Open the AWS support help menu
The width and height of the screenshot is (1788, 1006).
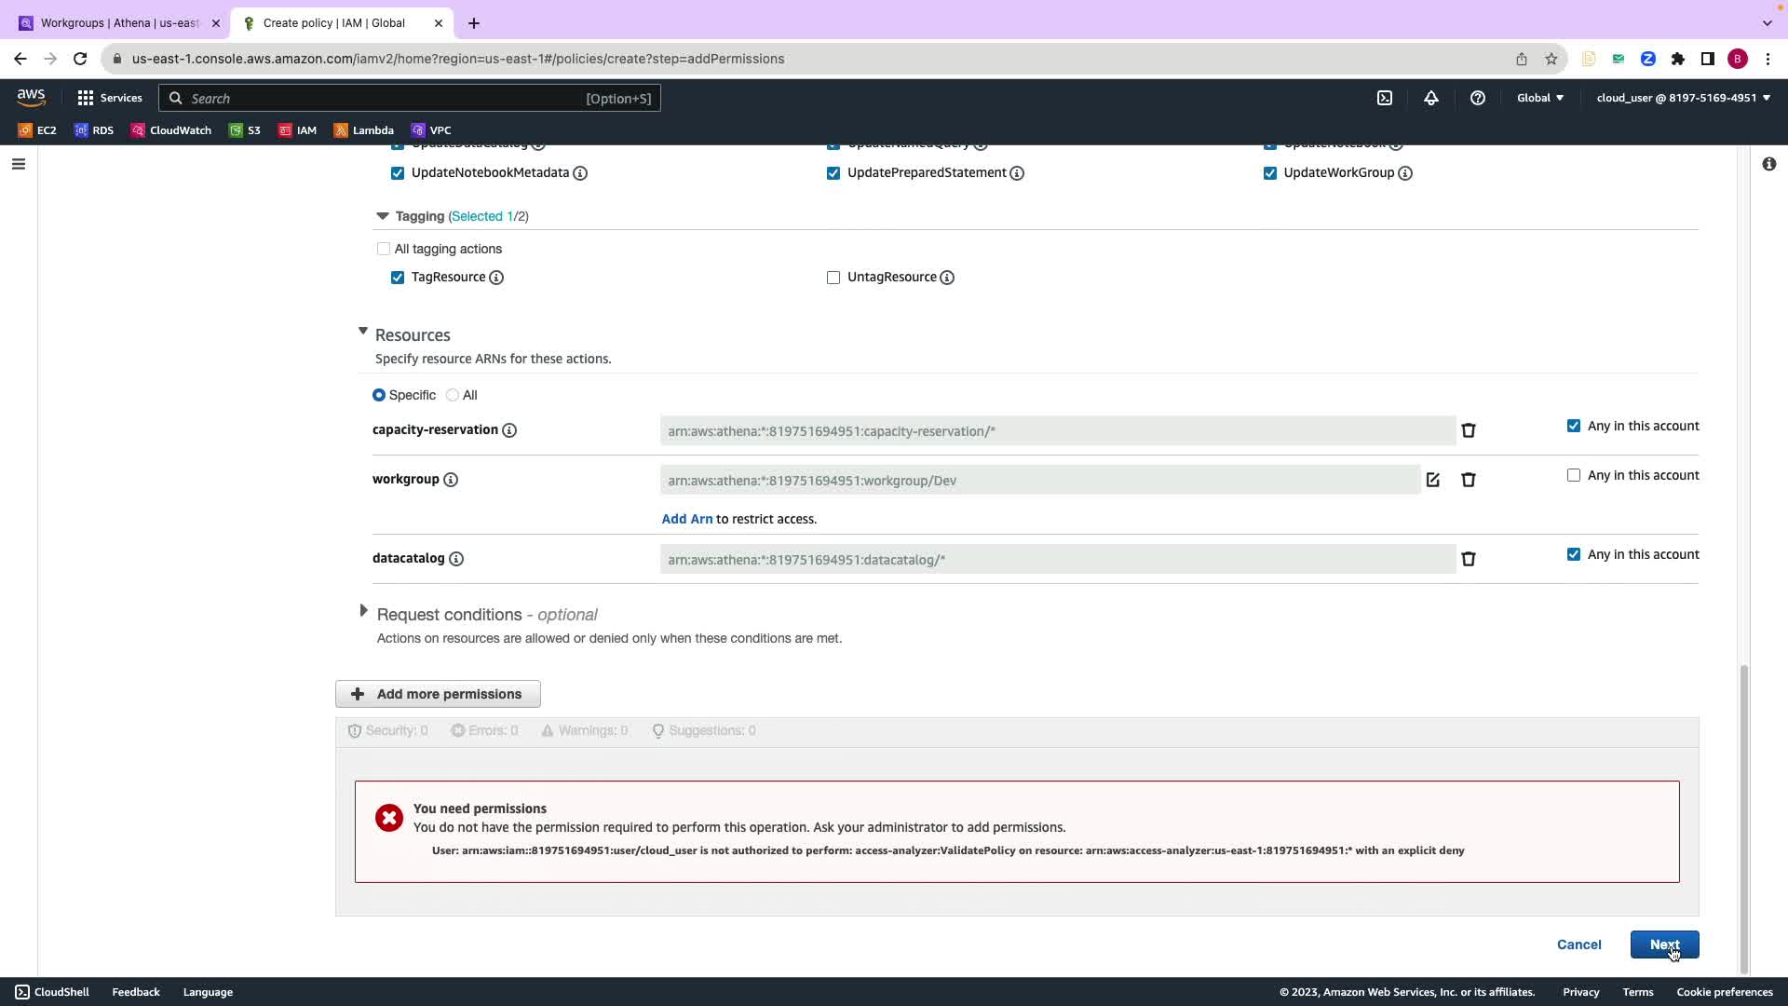pos(1478,98)
